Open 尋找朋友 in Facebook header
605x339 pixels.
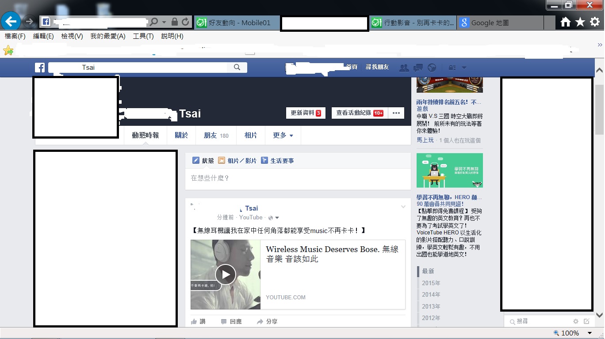click(377, 67)
